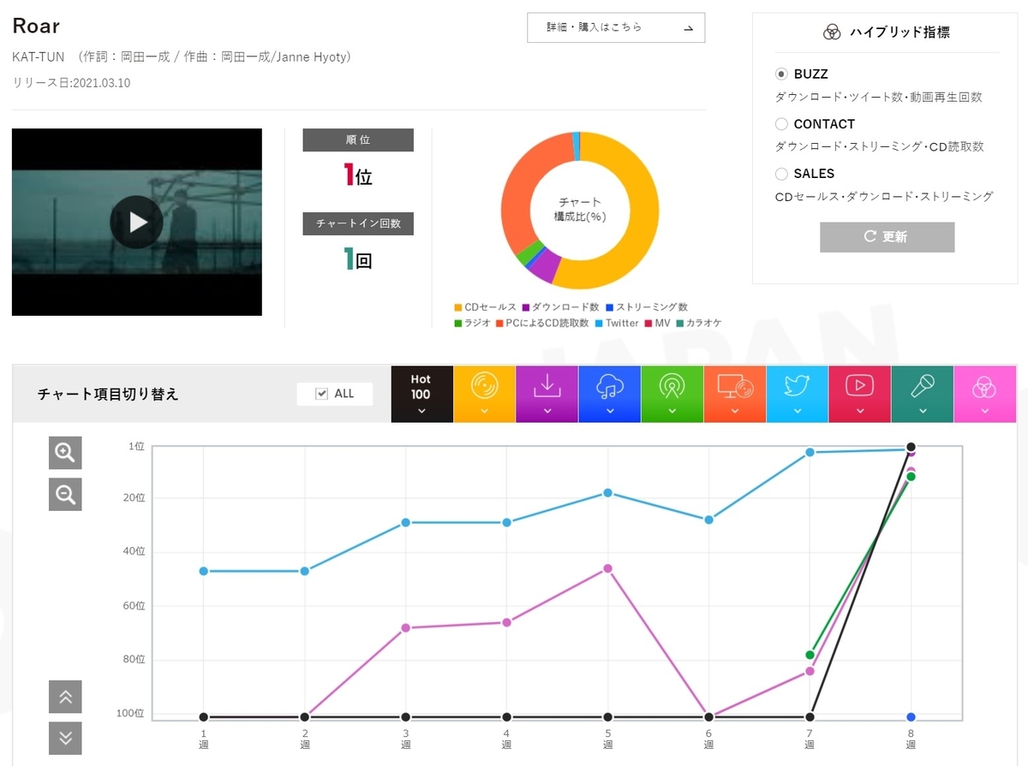Screen dimensions: 1028x766
Task: Click the Twitter data point at week 7
Action: click(x=810, y=452)
